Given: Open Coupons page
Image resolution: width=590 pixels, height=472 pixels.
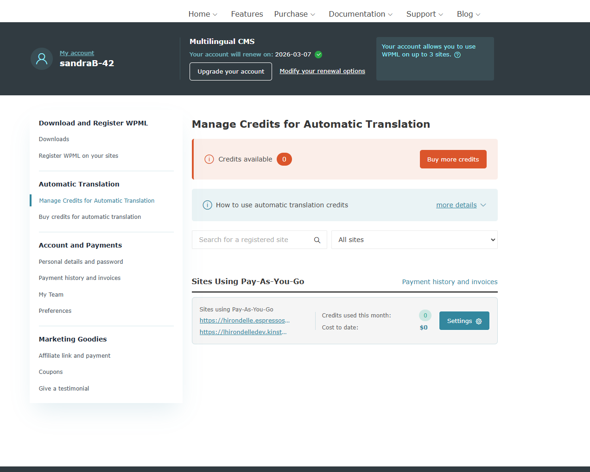Looking at the screenshot, I should [51, 372].
